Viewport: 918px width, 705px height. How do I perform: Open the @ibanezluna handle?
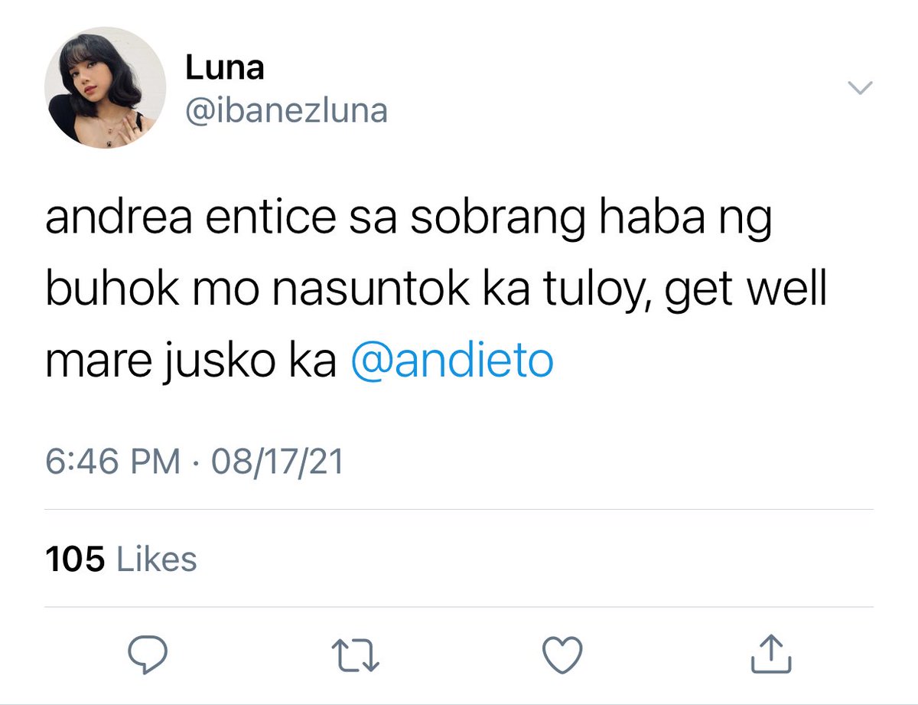(286, 111)
